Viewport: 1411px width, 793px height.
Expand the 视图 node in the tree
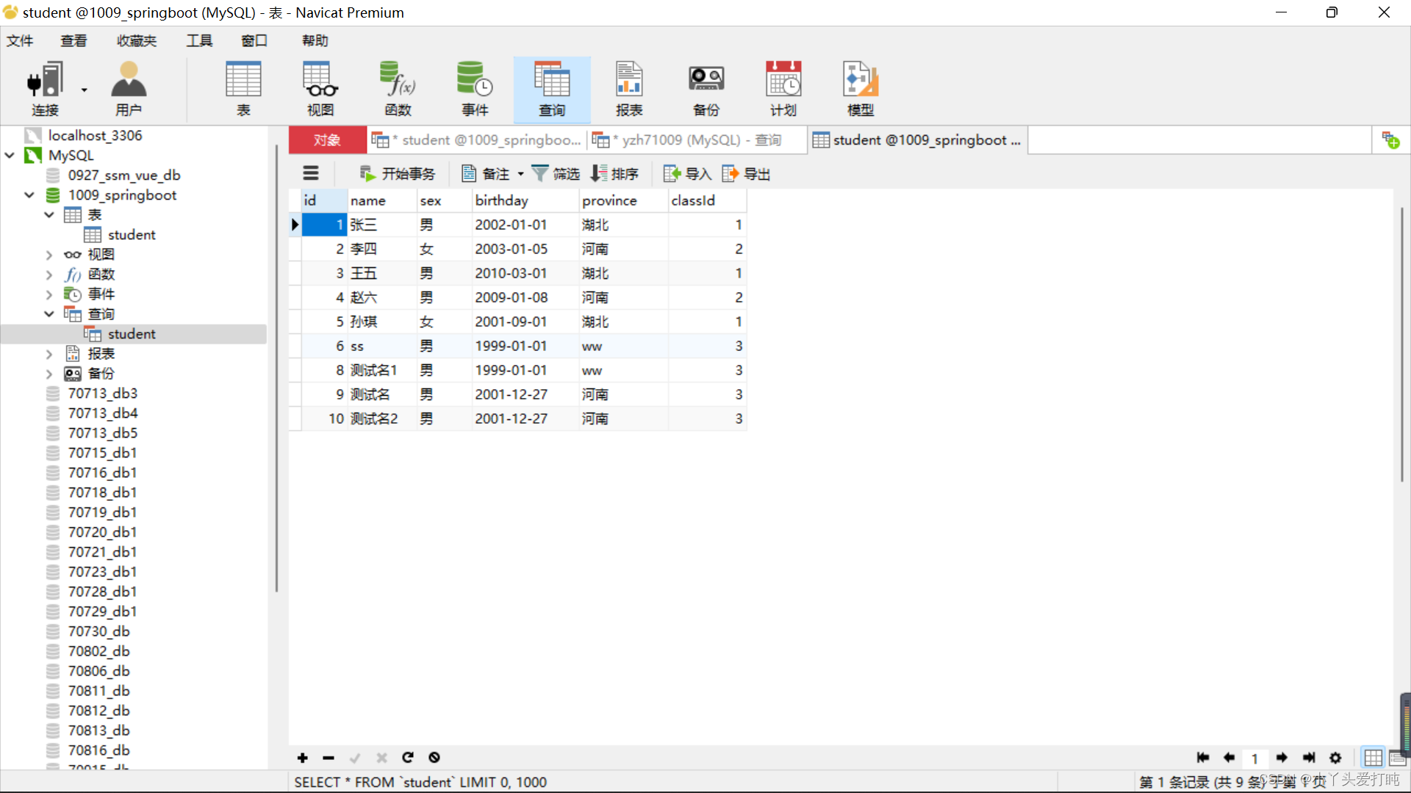point(49,254)
